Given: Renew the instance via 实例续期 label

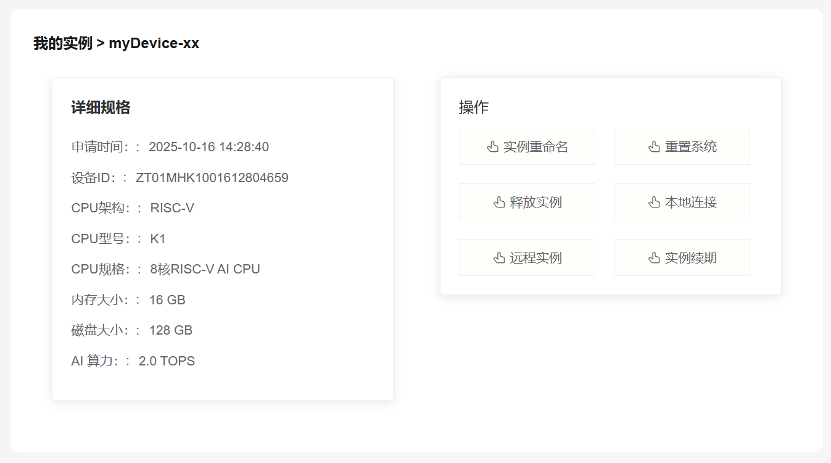Looking at the screenshot, I should pos(691,258).
